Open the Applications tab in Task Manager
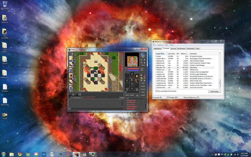Image resolution: width=251 pixels, height=157 pixels. [157, 48]
